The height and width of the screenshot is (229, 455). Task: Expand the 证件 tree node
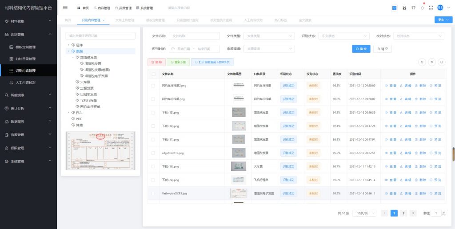point(68,45)
